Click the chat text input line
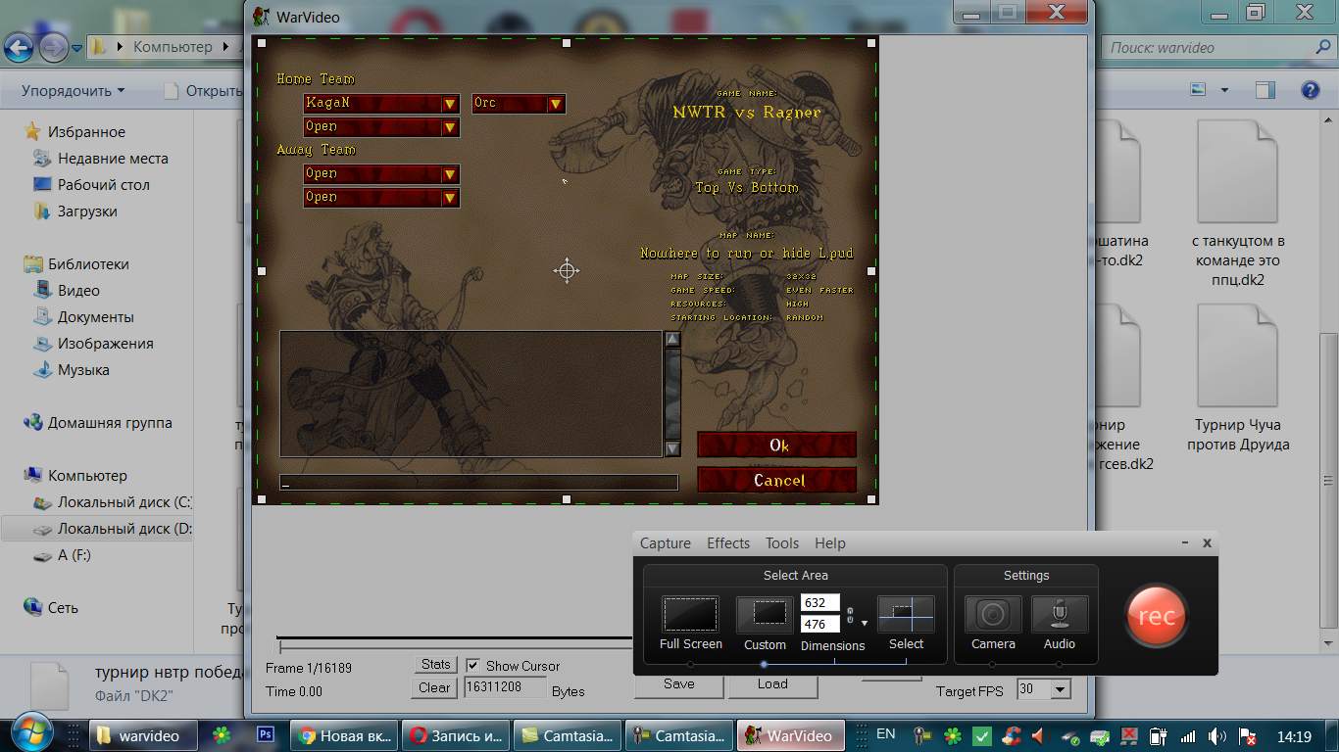 click(478, 483)
